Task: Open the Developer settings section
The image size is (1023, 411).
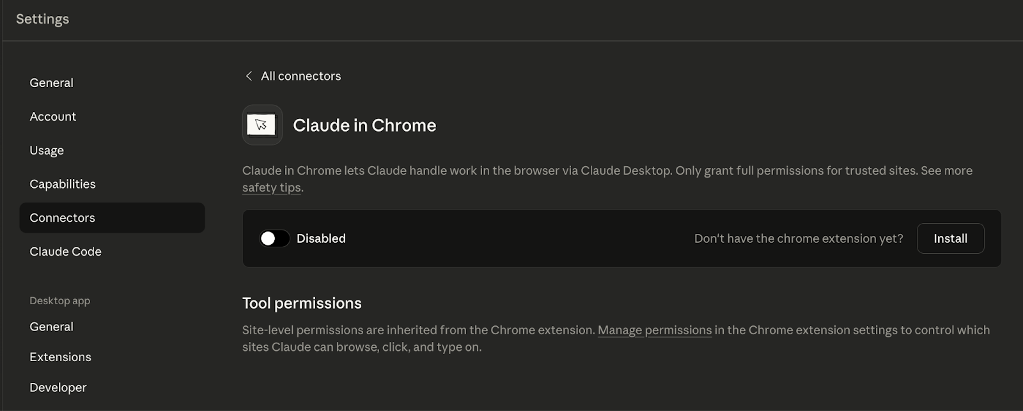Action: click(x=58, y=387)
